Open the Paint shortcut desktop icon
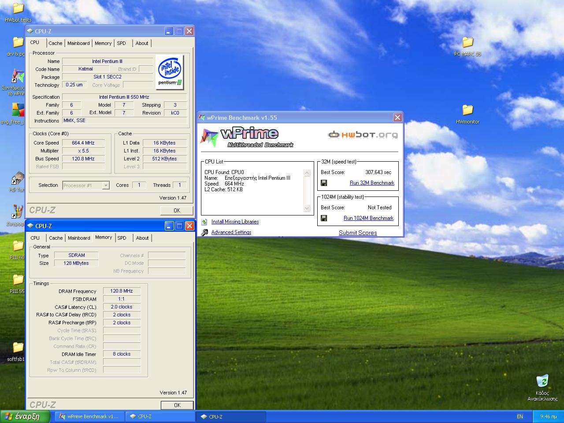This screenshot has height=423, width=564. pos(18,211)
